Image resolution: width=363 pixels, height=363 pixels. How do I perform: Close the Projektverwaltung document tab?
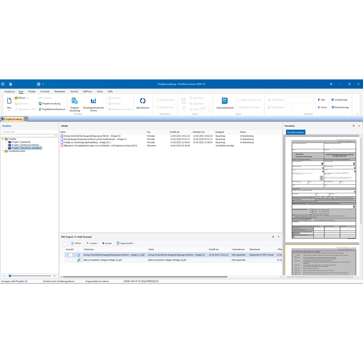click(26, 119)
